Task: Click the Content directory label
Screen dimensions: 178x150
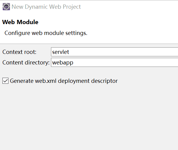Action: [x=26, y=63]
